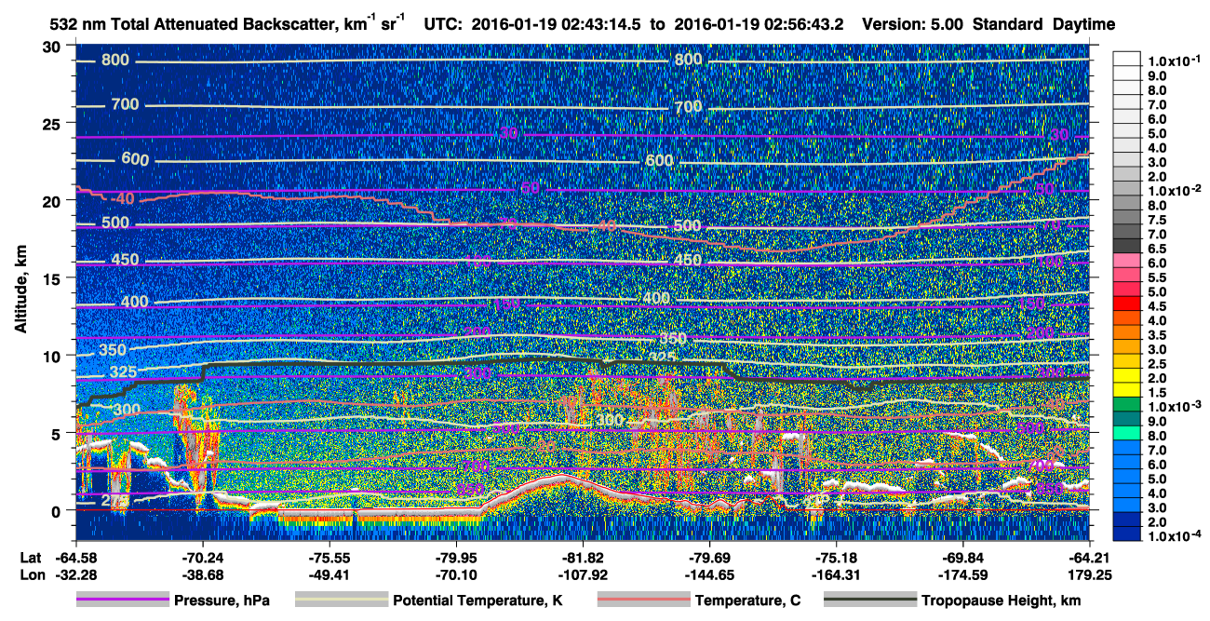Image resolution: width=1210 pixels, height=621 pixels.
Task: Click the 'Version: 5.00' text
Action: point(913,24)
